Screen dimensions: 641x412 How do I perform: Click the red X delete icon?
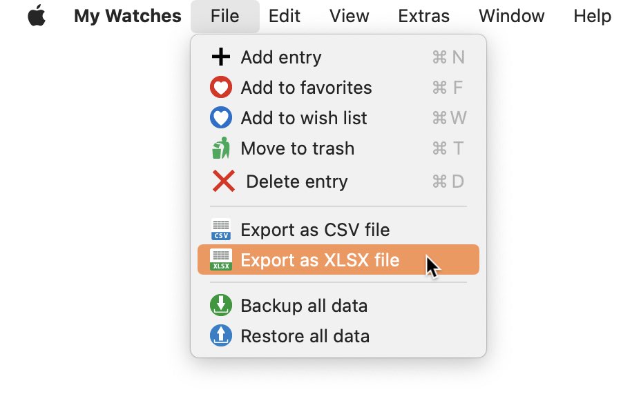pyautogui.click(x=224, y=181)
